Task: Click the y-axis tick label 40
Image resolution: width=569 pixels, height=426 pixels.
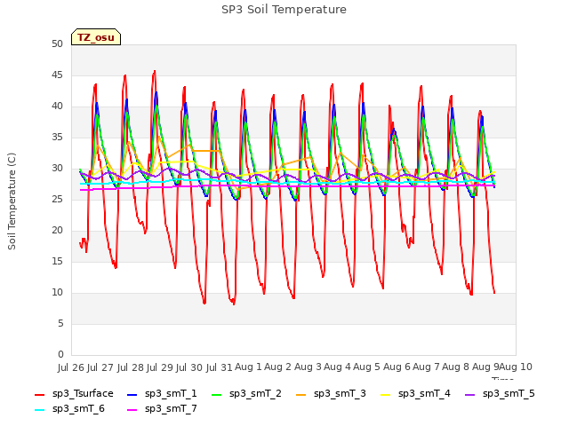Action: point(57,106)
